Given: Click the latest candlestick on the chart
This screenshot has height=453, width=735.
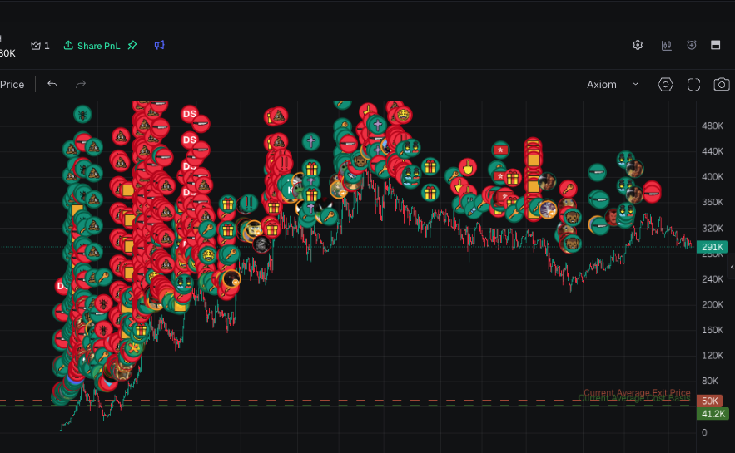Looking at the screenshot, I should [x=691, y=244].
